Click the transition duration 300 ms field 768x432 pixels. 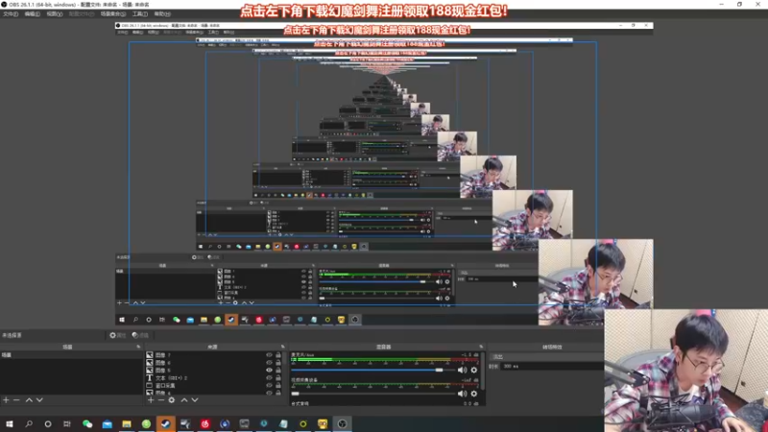point(552,367)
